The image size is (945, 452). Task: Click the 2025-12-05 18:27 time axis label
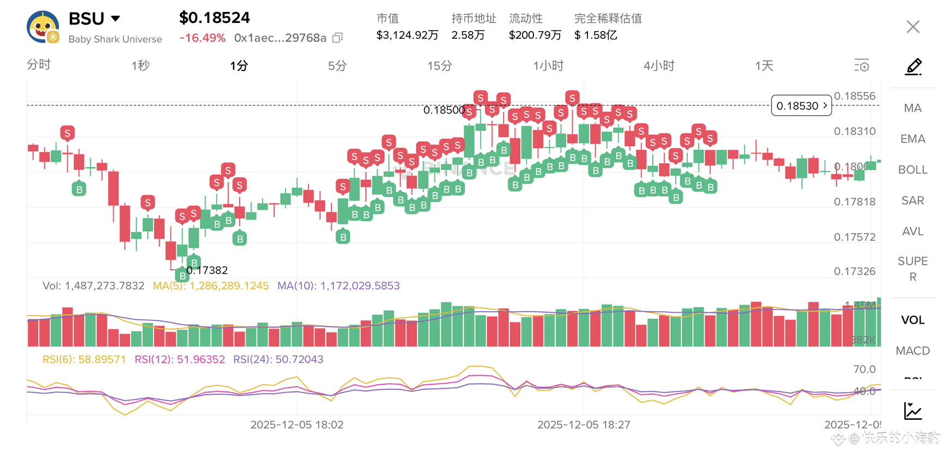[584, 425]
